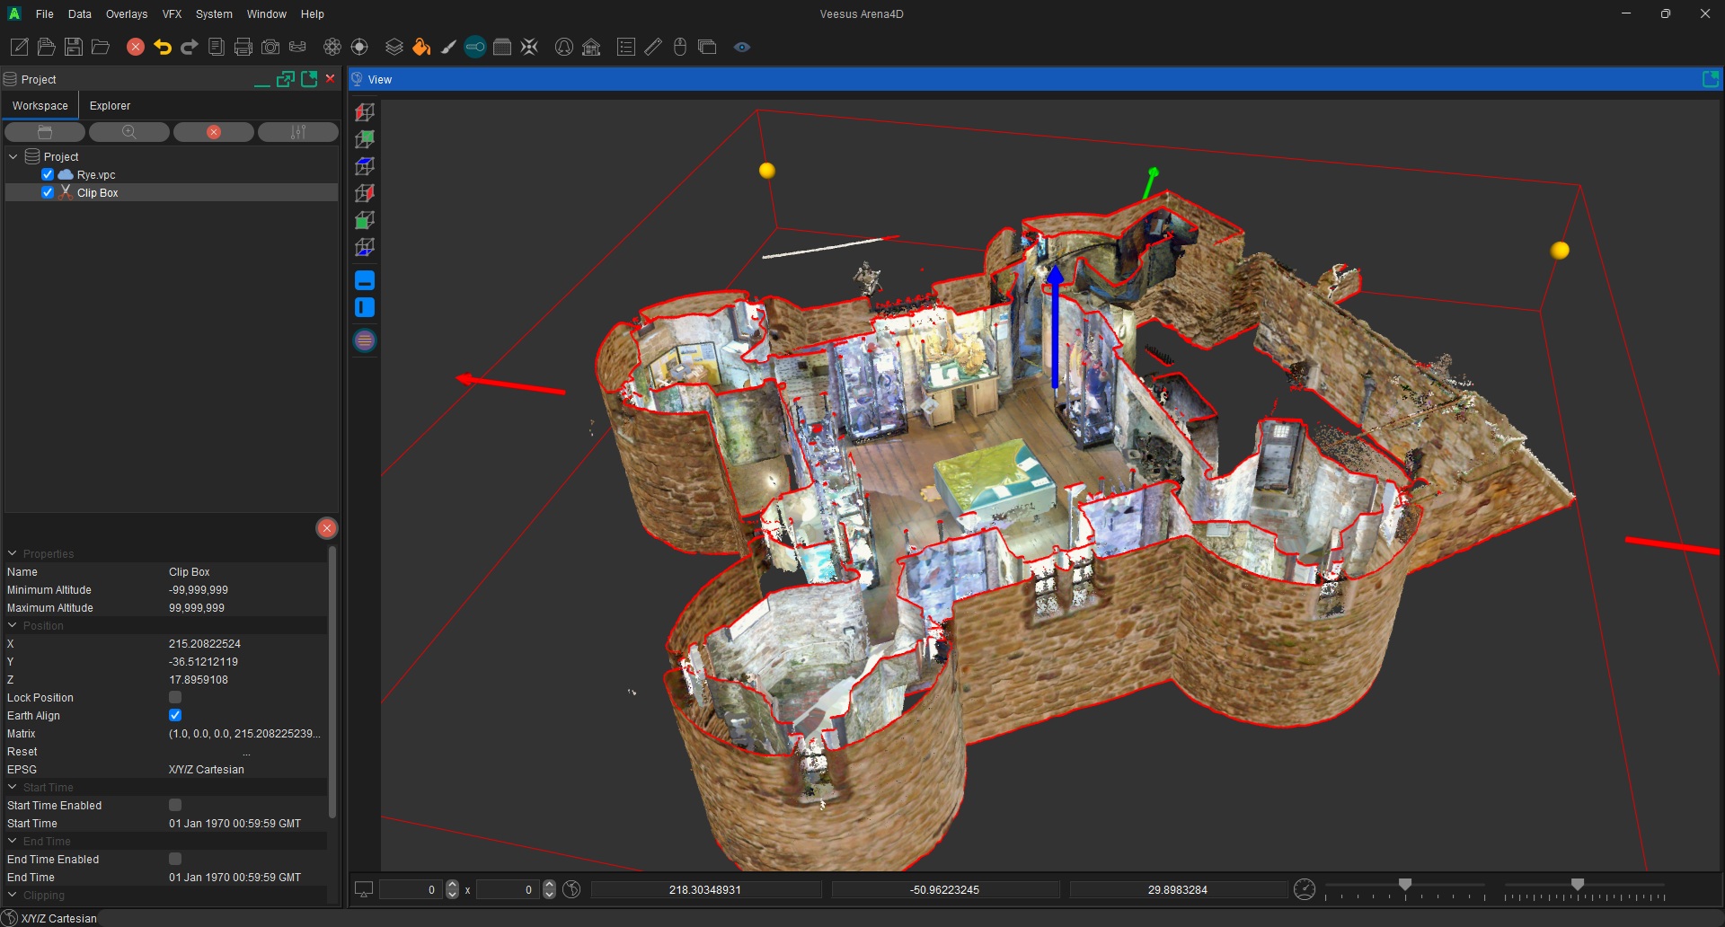Viewport: 1725px width, 927px height.
Task: Select the brush tool on the toolbar
Action: 448,47
